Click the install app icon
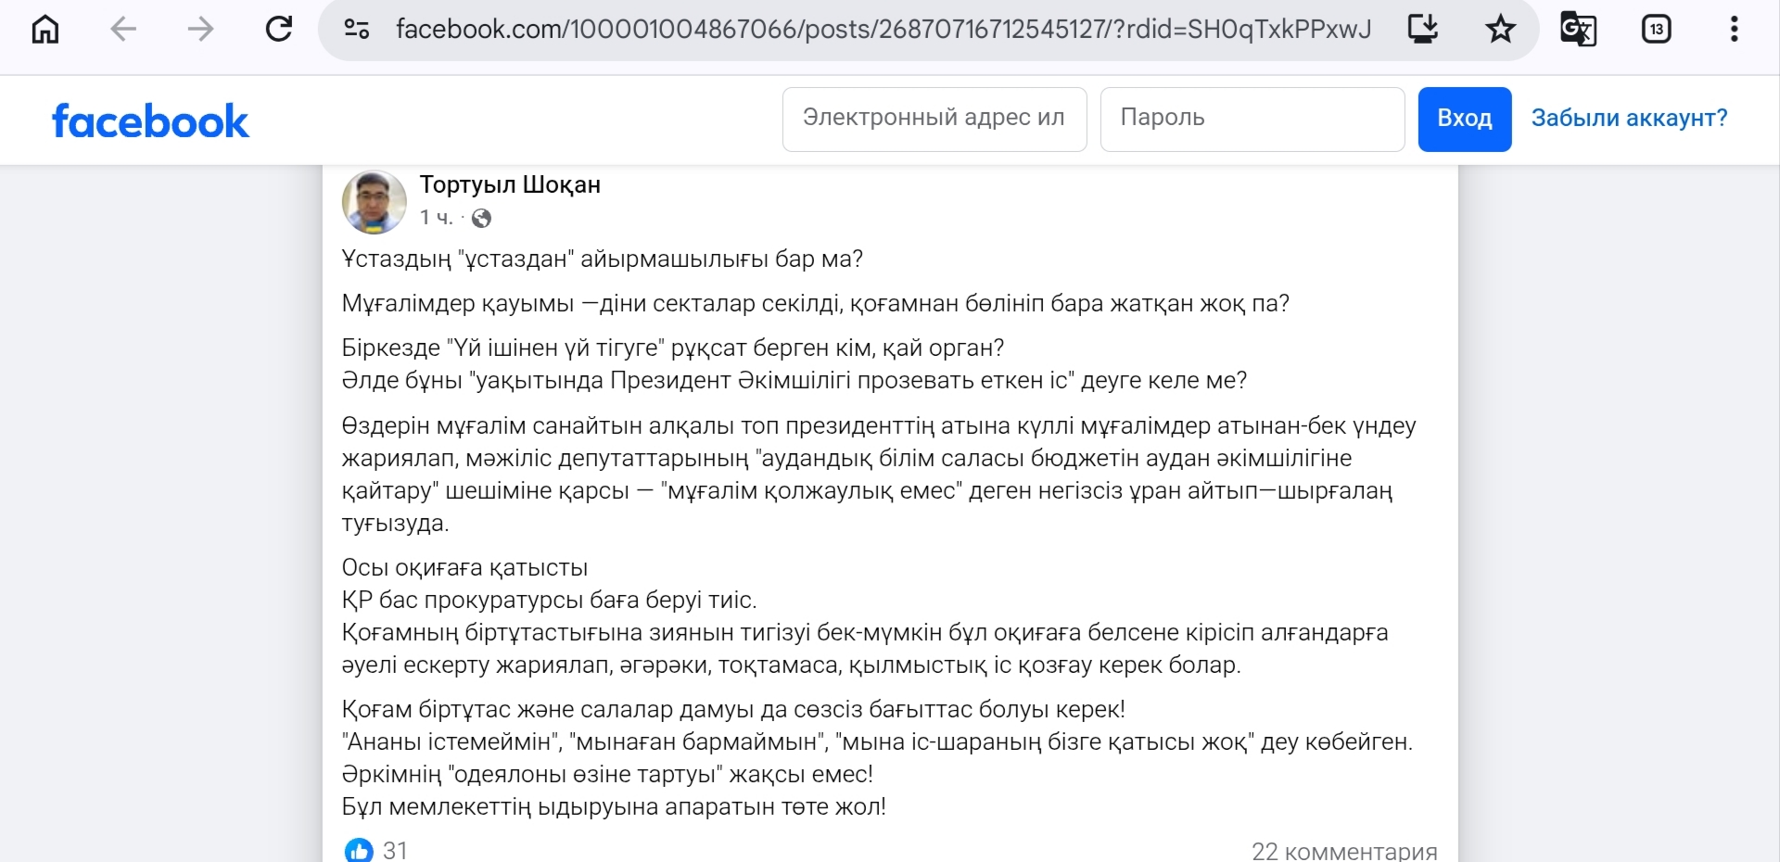The width and height of the screenshot is (1780, 862). (x=1422, y=30)
